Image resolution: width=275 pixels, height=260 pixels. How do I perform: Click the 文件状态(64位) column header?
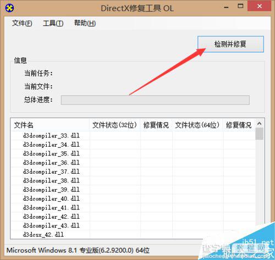pyautogui.click(x=197, y=125)
